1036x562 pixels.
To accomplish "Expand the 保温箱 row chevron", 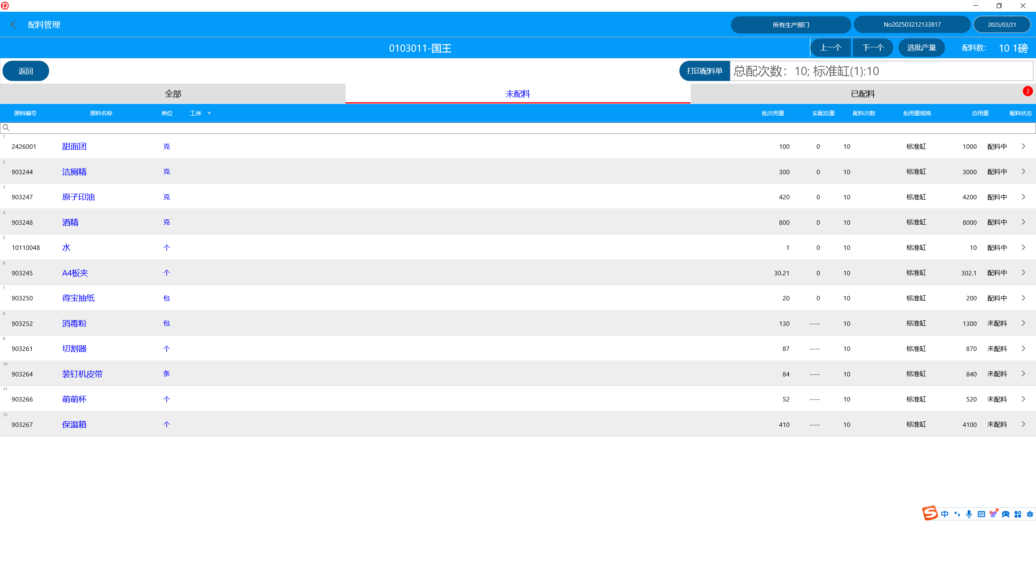I will pyautogui.click(x=1023, y=424).
